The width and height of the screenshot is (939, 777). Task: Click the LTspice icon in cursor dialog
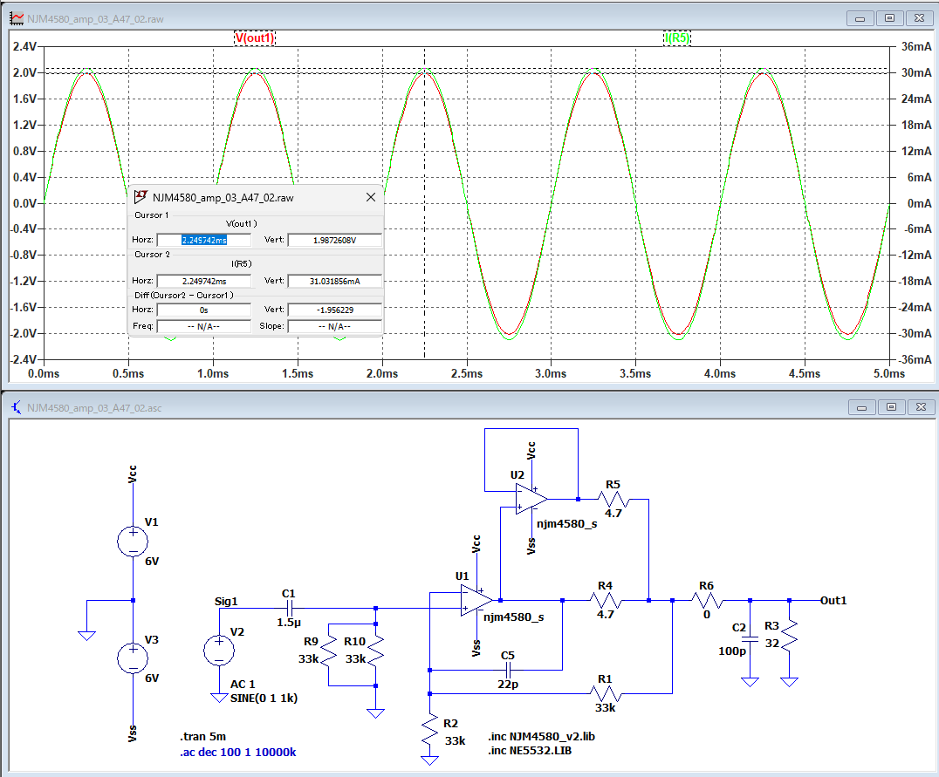(x=140, y=198)
